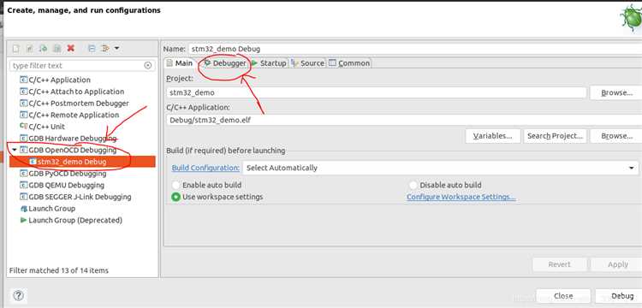Open the Build Configuration link
The width and height of the screenshot is (642, 308).
pos(205,168)
